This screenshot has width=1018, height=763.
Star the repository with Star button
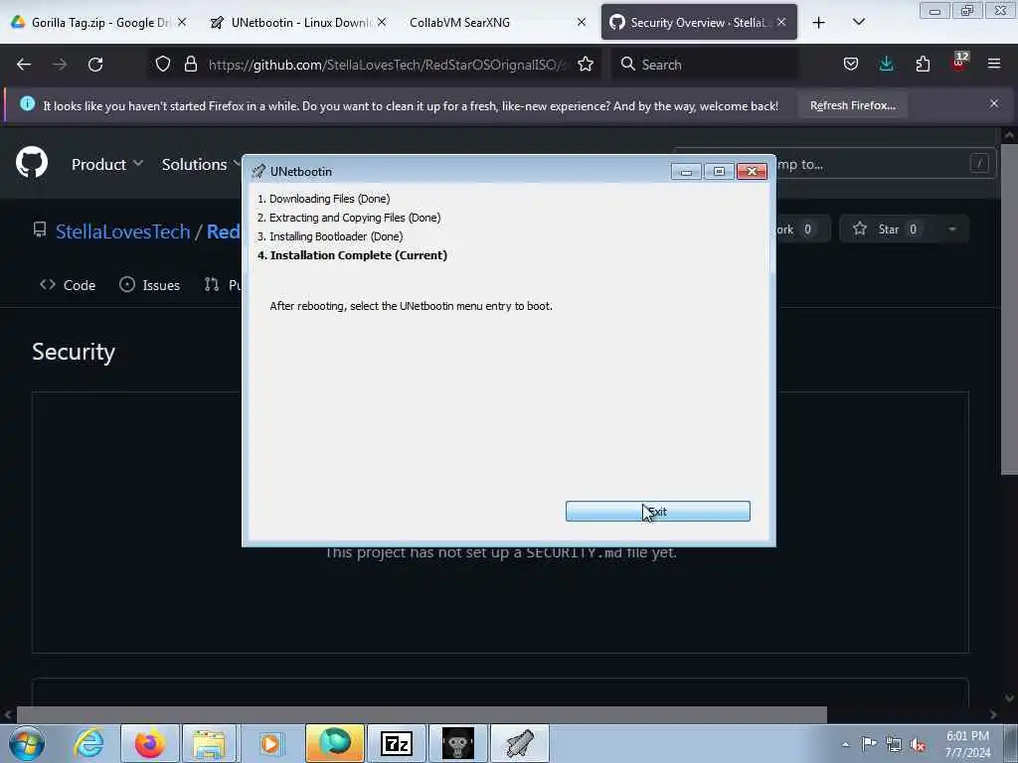tap(888, 229)
